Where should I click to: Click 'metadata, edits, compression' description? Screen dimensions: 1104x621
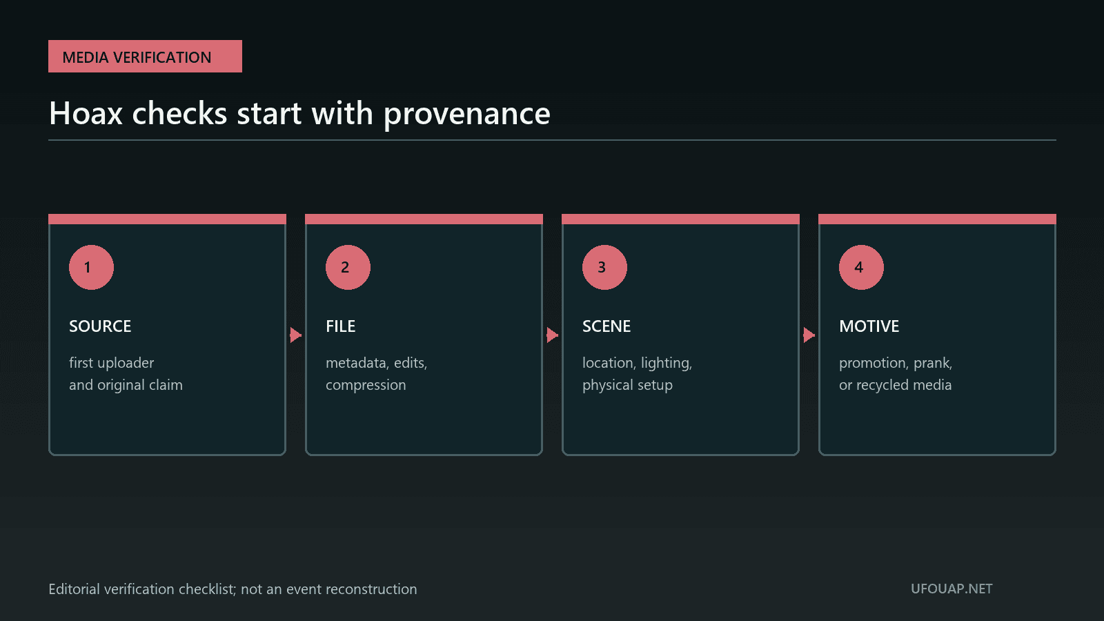377,374
